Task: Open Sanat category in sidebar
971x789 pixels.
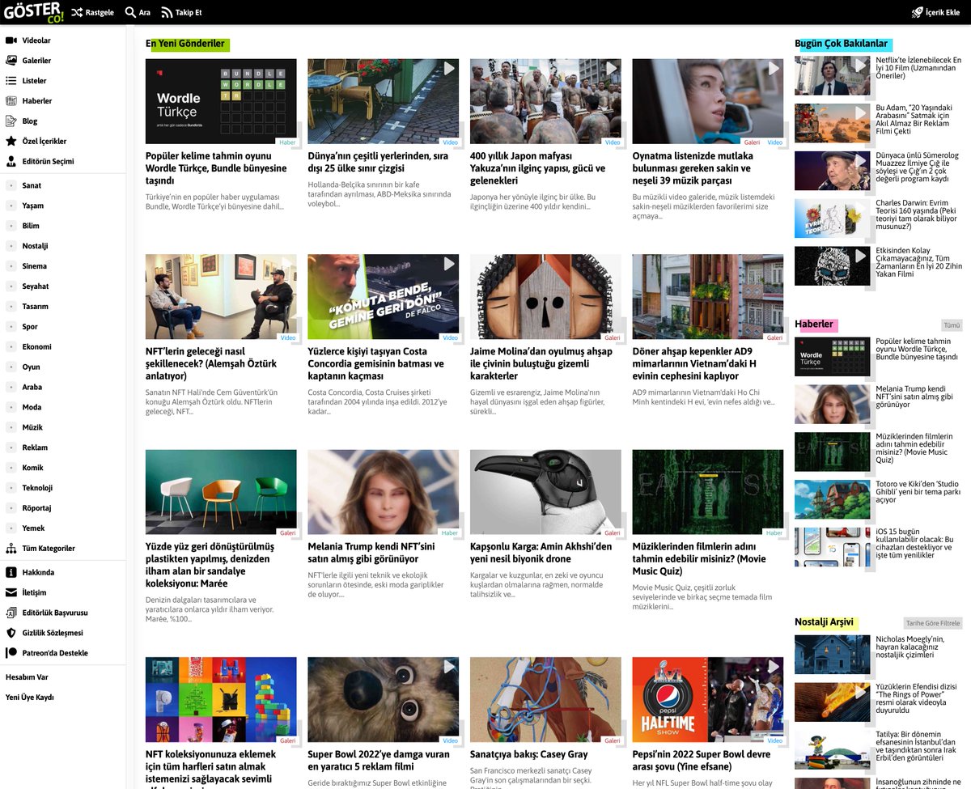Action: pos(32,185)
